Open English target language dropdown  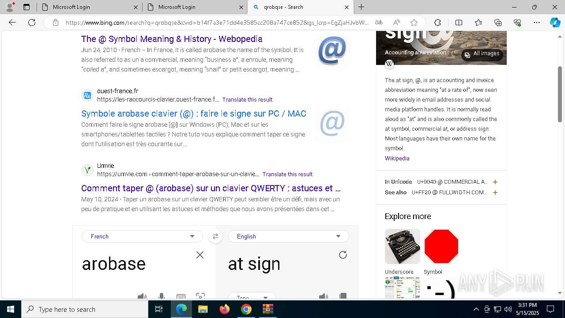click(x=288, y=236)
